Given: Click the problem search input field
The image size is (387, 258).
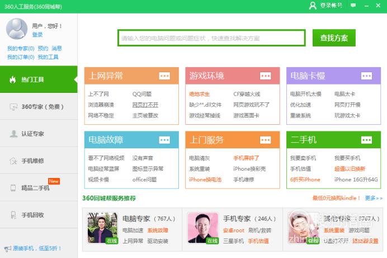Looking at the screenshot, I should click(x=211, y=38).
